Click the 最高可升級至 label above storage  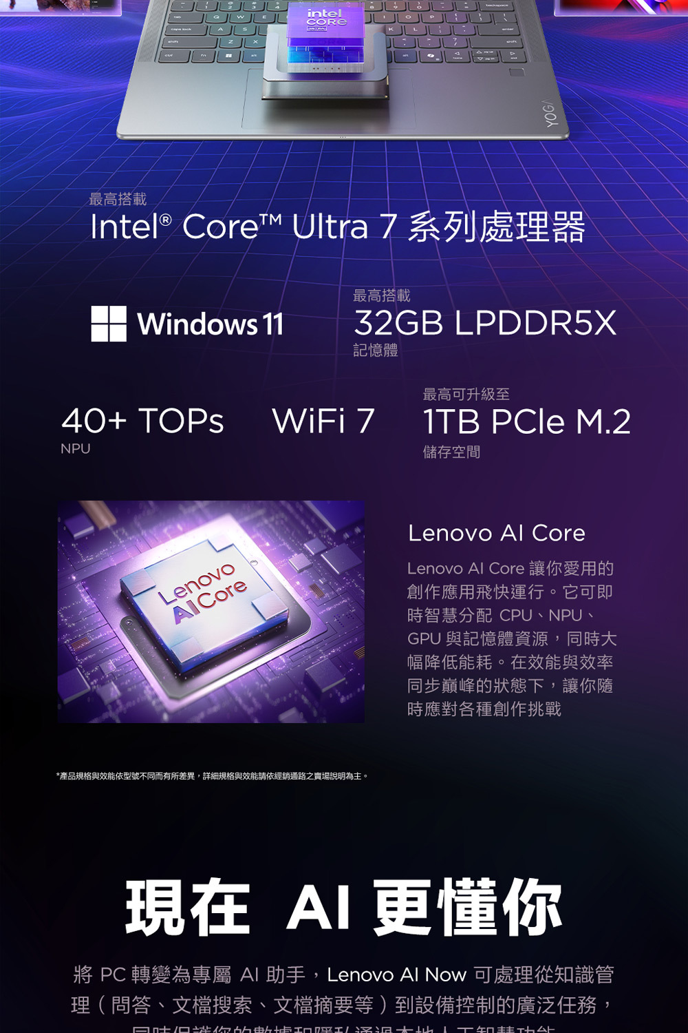coord(466,394)
